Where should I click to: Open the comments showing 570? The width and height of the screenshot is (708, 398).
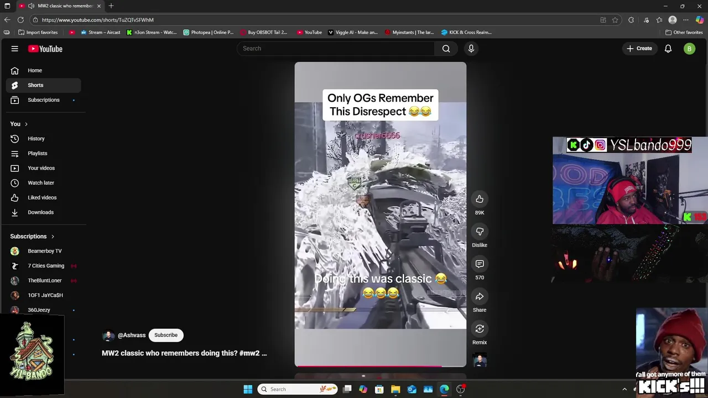pos(480,264)
